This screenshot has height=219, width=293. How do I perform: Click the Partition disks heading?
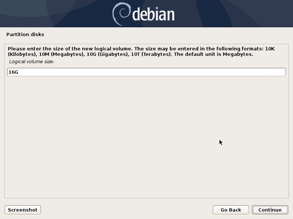pyautogui.click(x=25, y=35)
